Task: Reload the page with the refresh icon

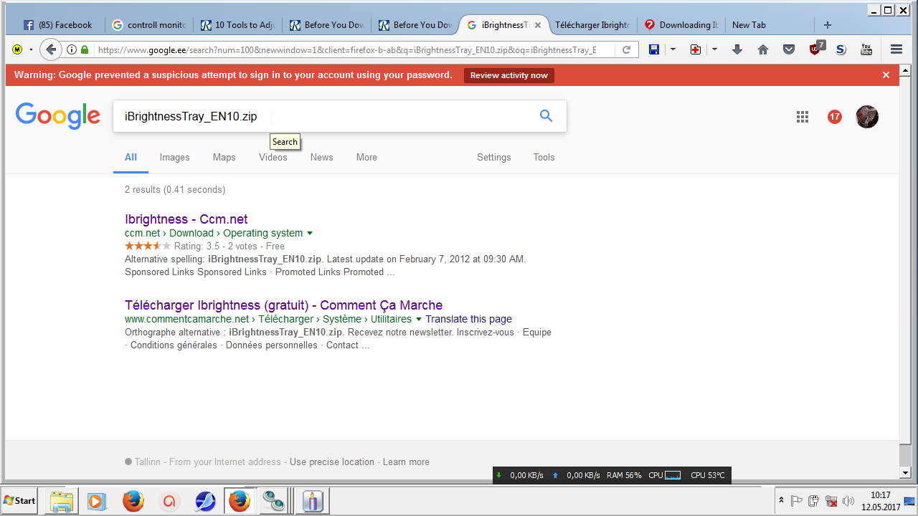Action: pyautogui.click(x=626, y=49)
